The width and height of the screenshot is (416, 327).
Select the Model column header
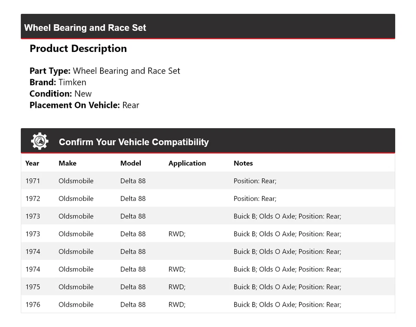click(x=130, y=163)
